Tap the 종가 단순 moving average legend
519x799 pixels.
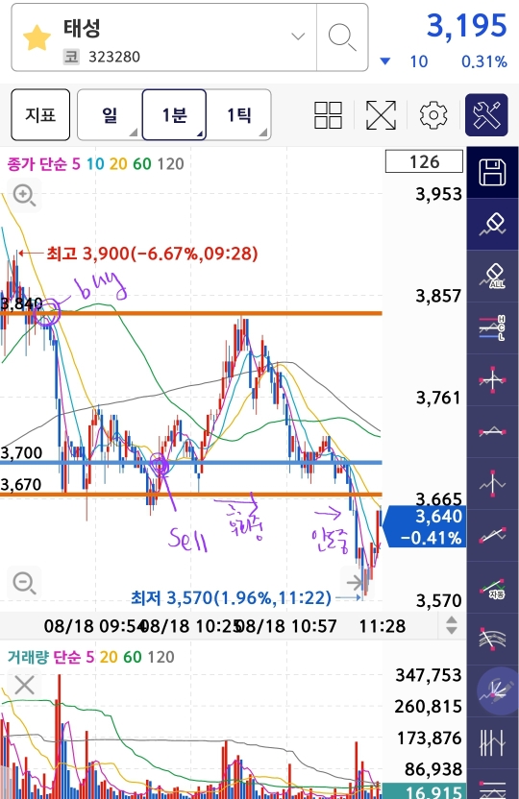(x=95, y=164)
